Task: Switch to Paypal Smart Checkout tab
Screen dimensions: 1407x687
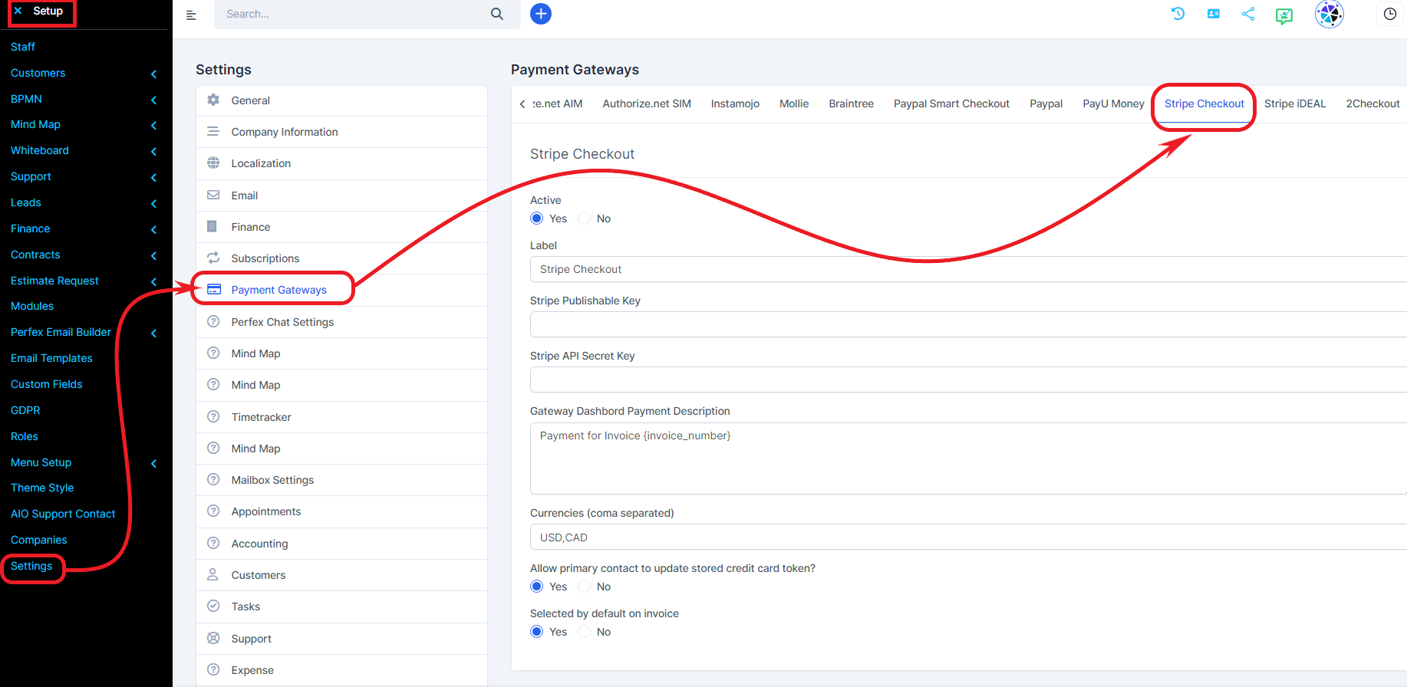Action: click(x=951, y=104)
